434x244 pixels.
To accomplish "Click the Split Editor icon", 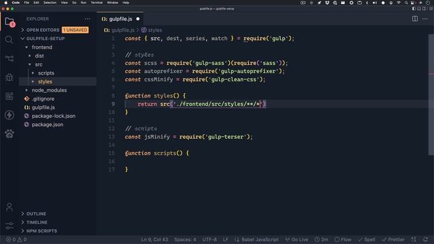I will pyautogui.click(x=414, y=19).
